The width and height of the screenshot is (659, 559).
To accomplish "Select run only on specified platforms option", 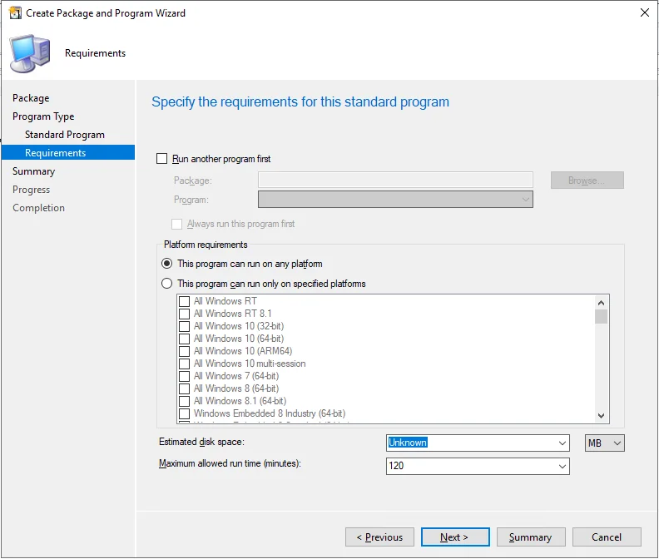I will [x=167, y=284].
